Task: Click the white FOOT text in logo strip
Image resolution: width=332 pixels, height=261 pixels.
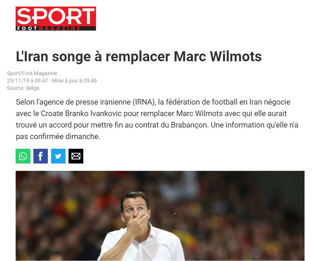Action: [27, 28]
